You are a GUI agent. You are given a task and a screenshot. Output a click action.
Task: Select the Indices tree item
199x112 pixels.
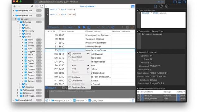click(x=31, y=46)
